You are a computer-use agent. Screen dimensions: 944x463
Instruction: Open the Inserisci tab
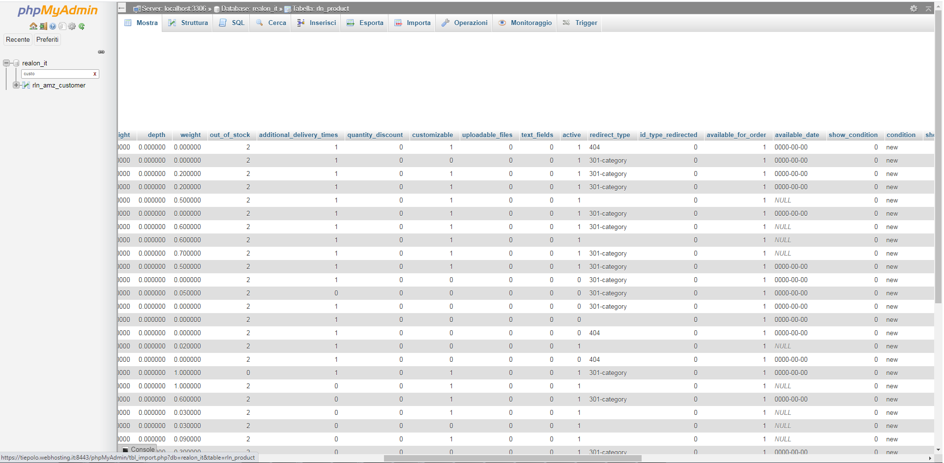(x=316, y=23)
